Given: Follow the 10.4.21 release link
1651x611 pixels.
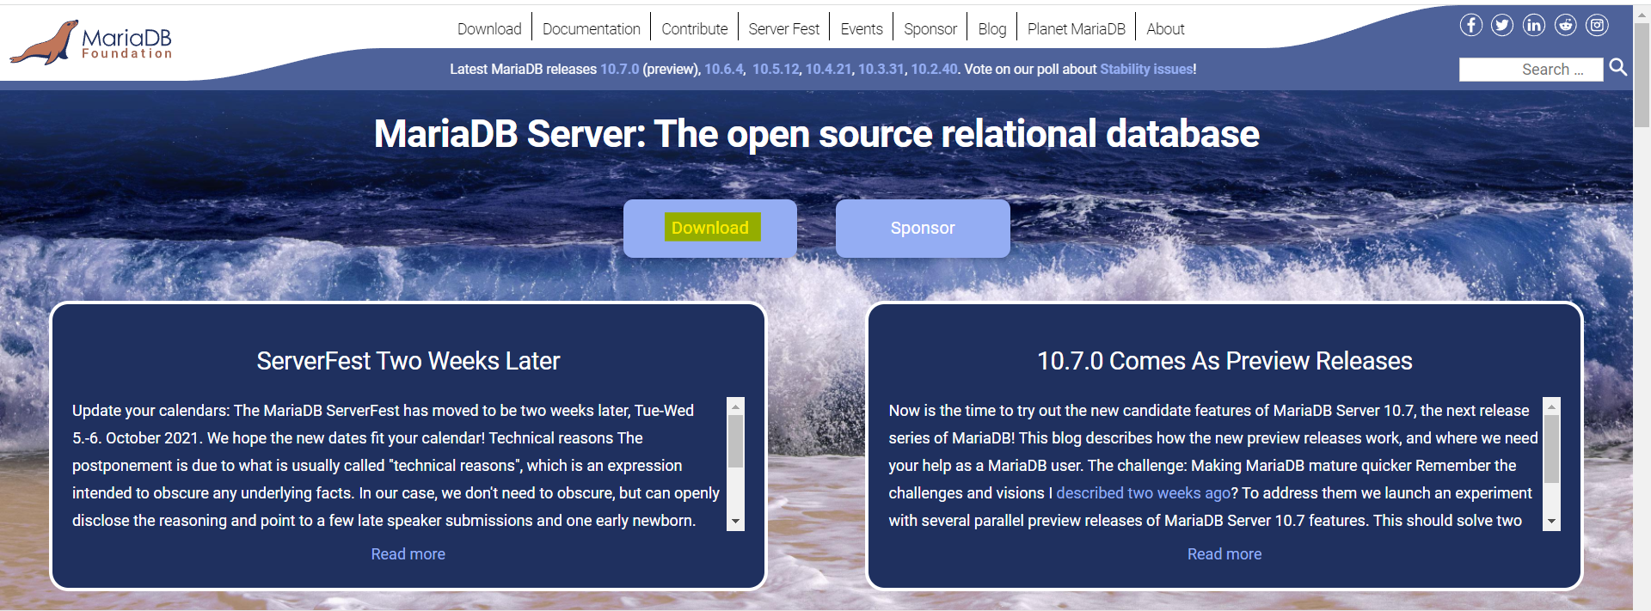Looking at the screenshot, I should (828, 69).
